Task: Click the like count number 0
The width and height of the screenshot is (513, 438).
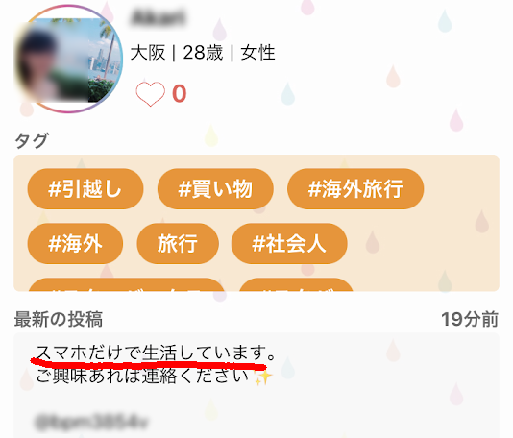Action: (x=180, y=94)
